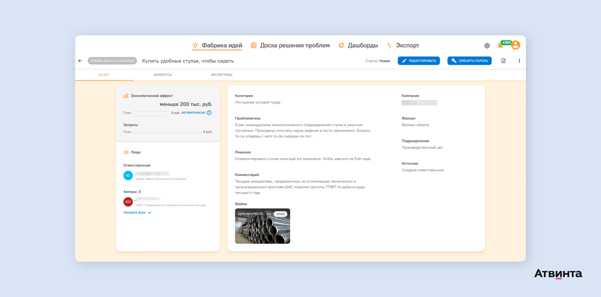Click the АВТОМАТИЧЕСКИ link
Screen dimensions: 601x297
coord(193,113)
